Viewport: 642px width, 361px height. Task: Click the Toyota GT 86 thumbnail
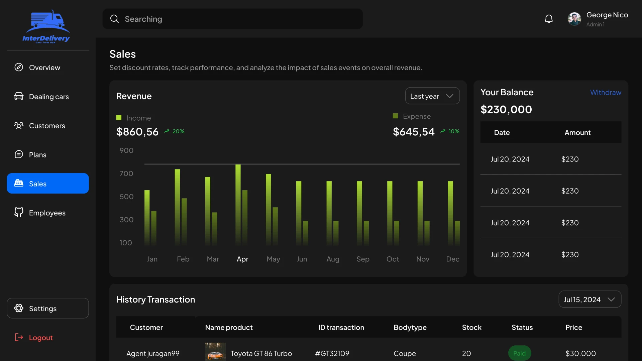point(215,352)
